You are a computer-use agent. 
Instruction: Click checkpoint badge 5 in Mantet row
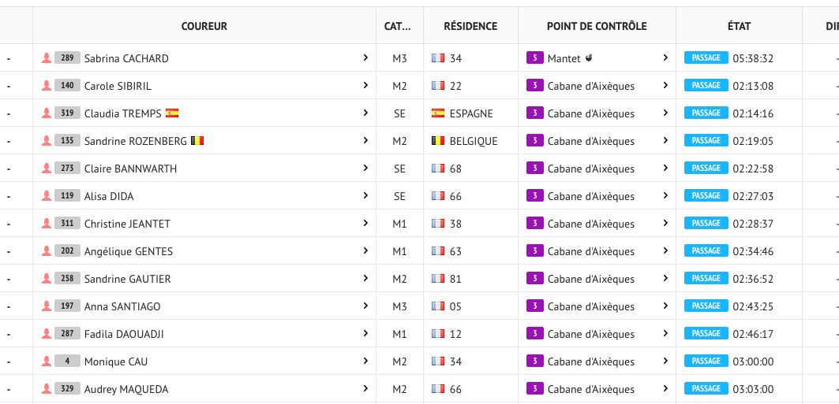534,58
